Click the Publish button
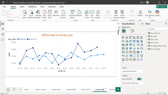 (x=140, y=13)
